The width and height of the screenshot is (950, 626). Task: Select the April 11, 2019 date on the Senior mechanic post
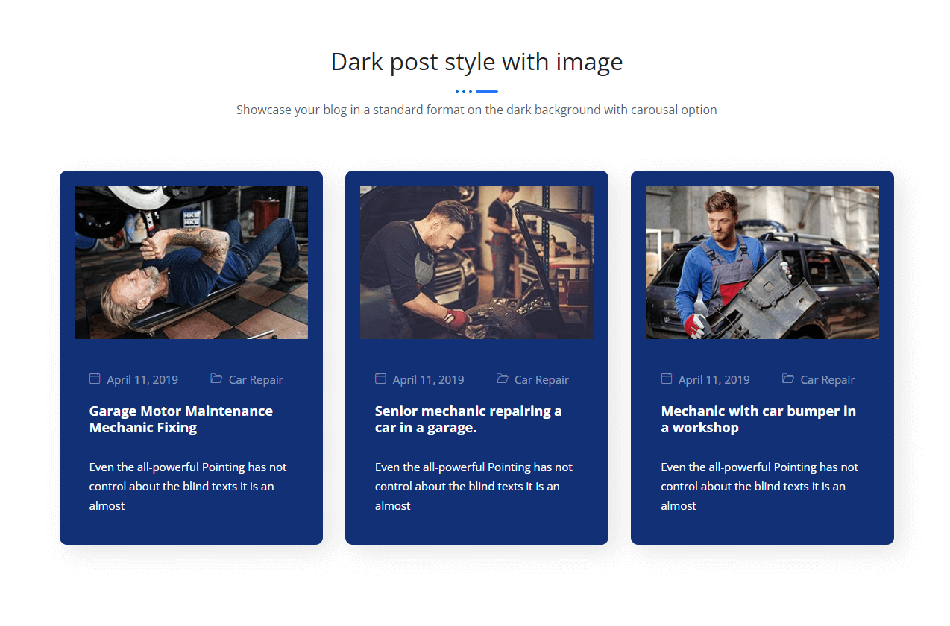428,380
